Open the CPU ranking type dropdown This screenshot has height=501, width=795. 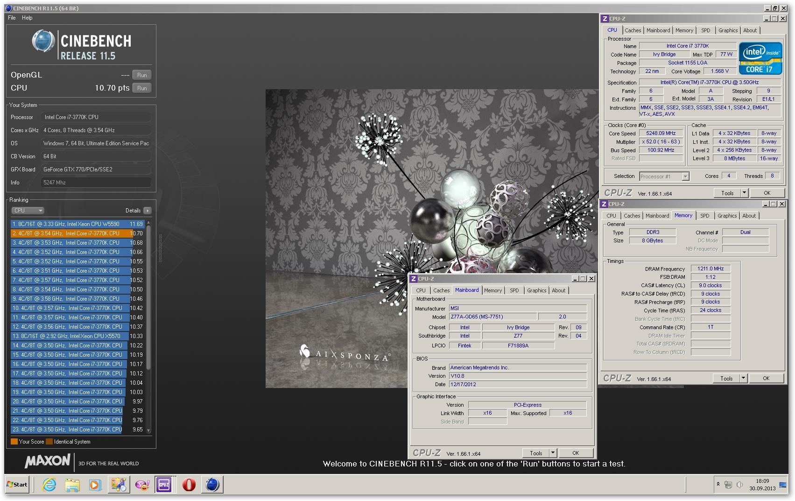click(x=28, y=211)
